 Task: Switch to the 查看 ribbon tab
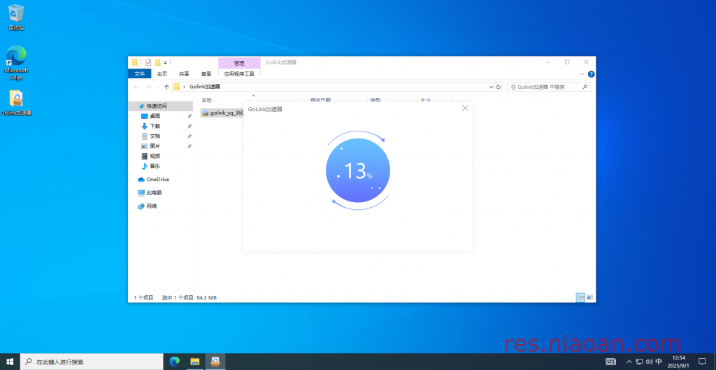pyautogui.click(x=206, y=73)
